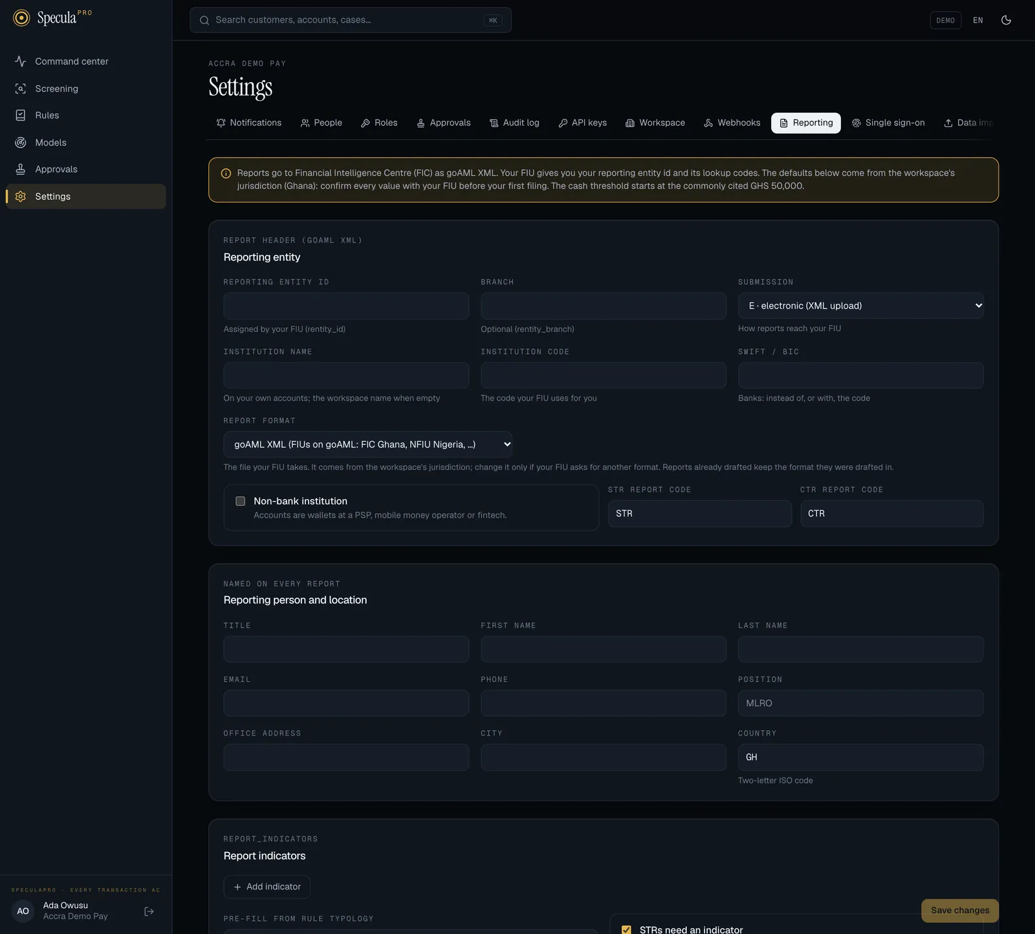
Task: Click the log out icon beside Ada Owusu
Action: (x=149, y=911)
